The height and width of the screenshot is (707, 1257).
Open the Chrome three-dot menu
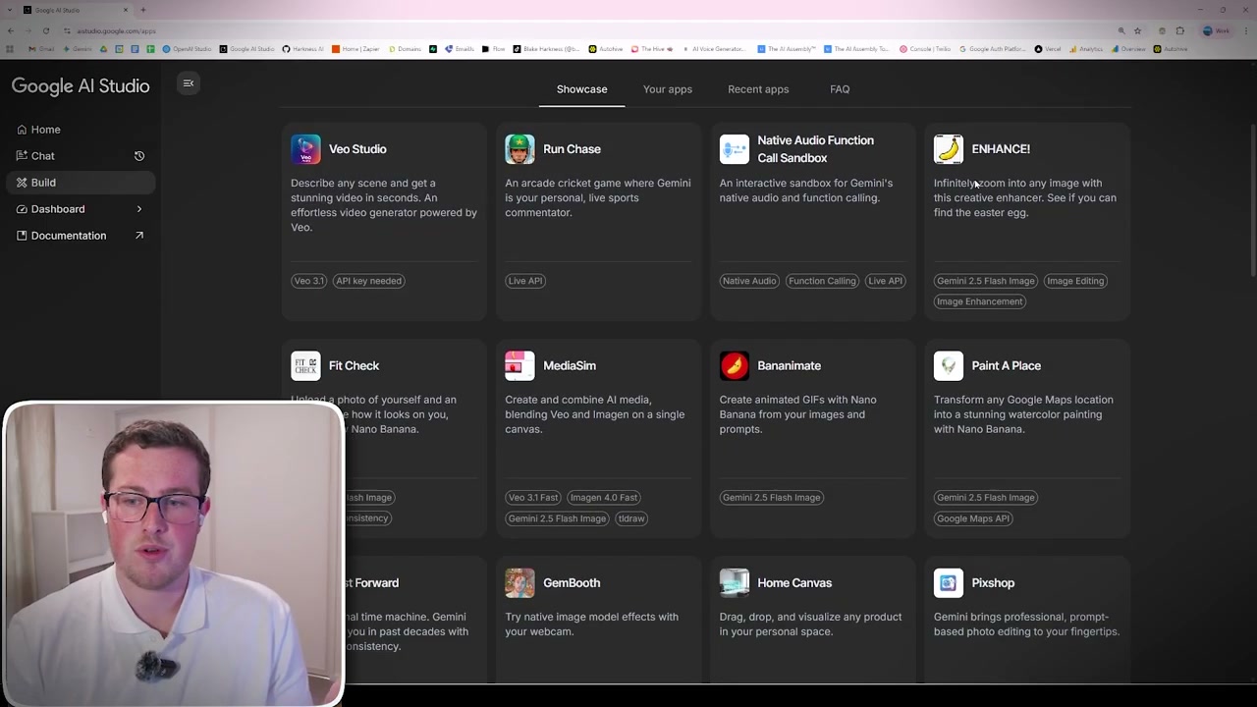[x=1246, y=30]
